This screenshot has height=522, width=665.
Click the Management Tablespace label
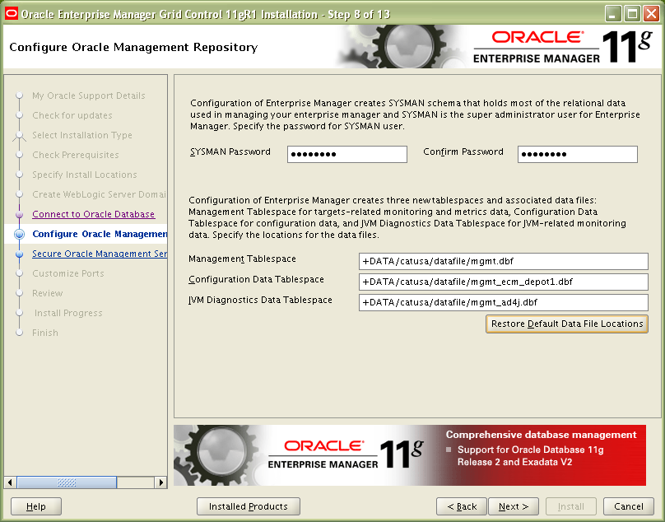coord(242,259)
